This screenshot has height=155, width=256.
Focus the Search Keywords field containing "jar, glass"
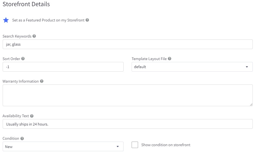point(128,44)
